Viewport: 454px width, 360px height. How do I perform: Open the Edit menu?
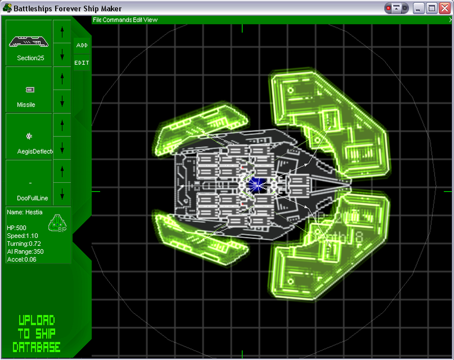coord(138,20)
